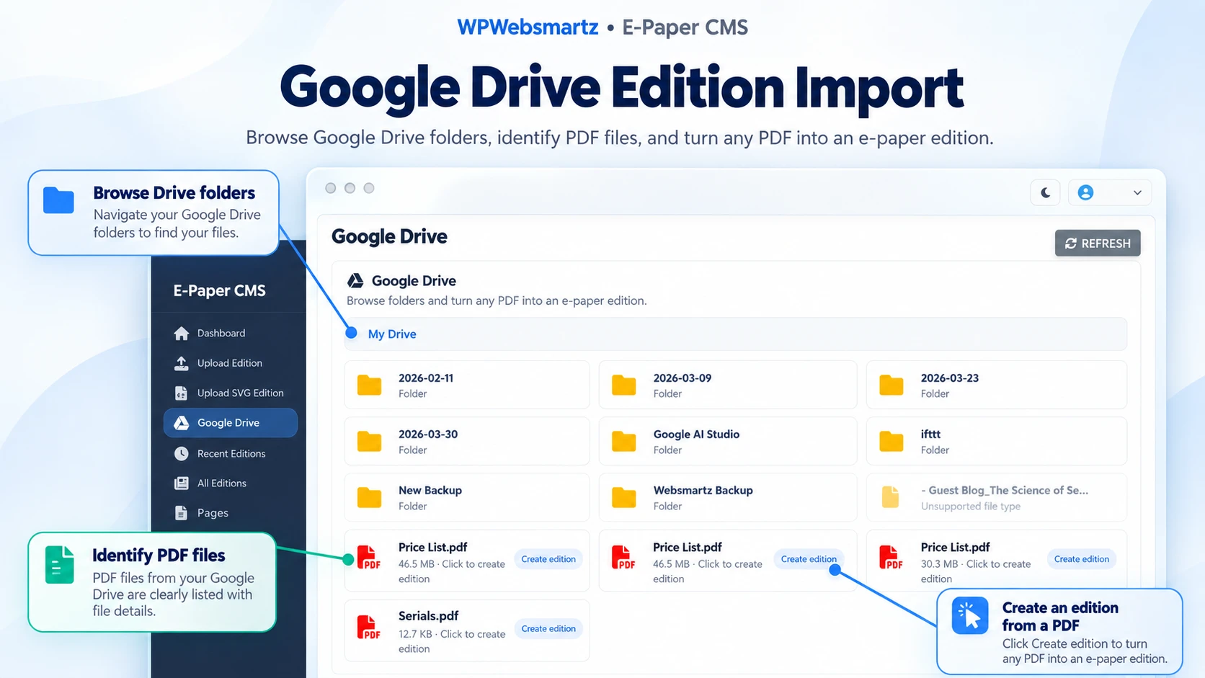Click the user avatar icon in header
This screenshot has height=678, width=1205.
tap(1085, 192)
